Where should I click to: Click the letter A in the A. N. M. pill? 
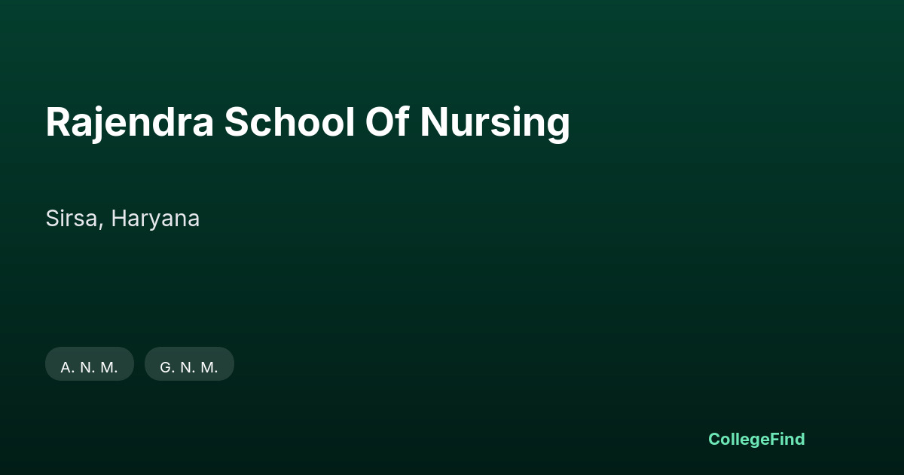click(66, 367)
